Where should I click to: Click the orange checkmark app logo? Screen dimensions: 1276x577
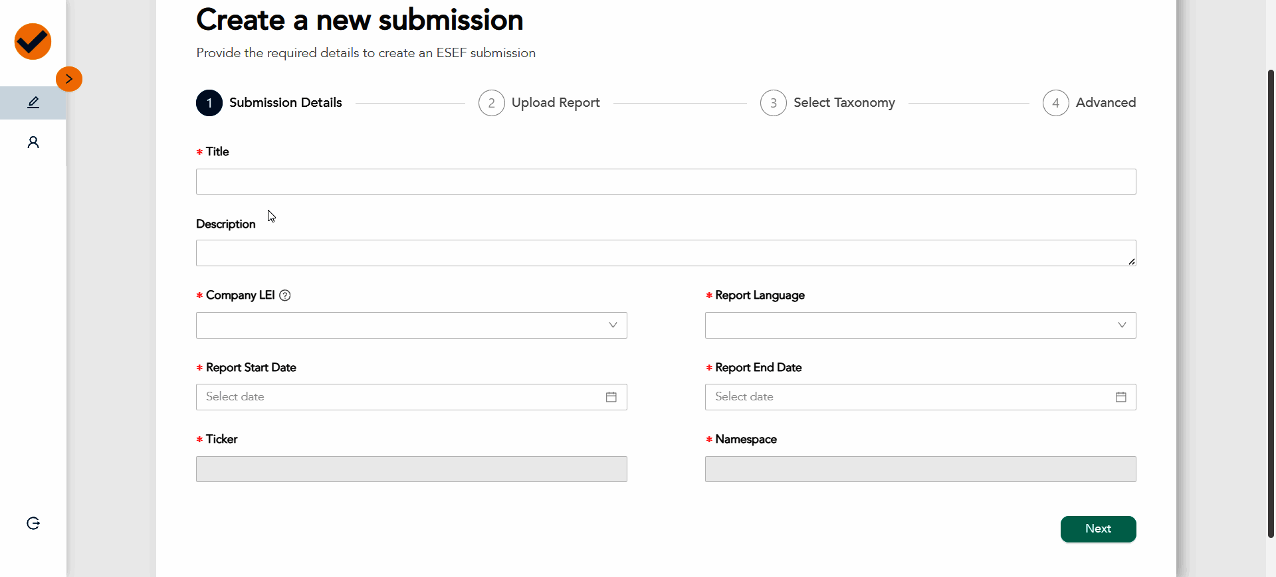[x=33, y=42]
